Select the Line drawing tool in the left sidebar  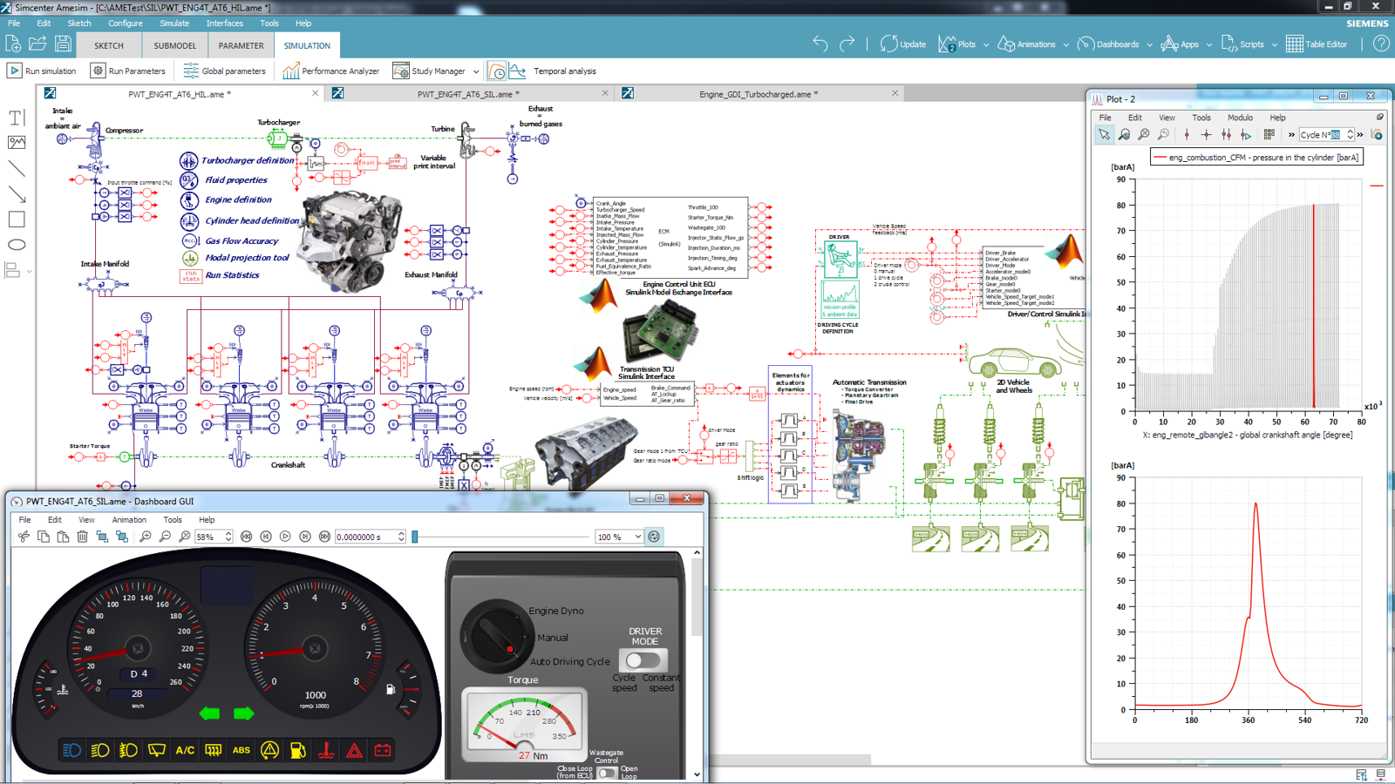(17, 168)
